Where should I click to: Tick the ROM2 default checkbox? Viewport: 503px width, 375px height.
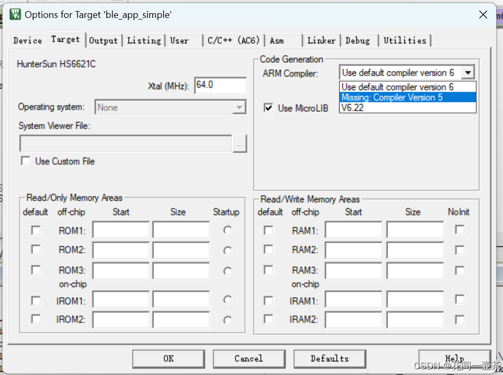point(36,249)
